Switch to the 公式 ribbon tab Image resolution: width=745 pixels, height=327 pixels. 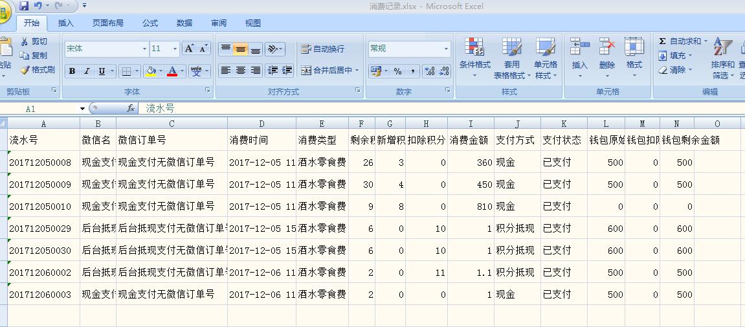(x=150, y=23)
